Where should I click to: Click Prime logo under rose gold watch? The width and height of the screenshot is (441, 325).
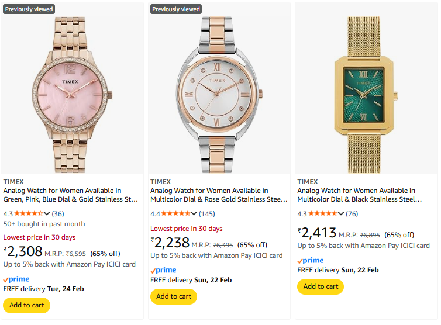(x=163, y=270)
